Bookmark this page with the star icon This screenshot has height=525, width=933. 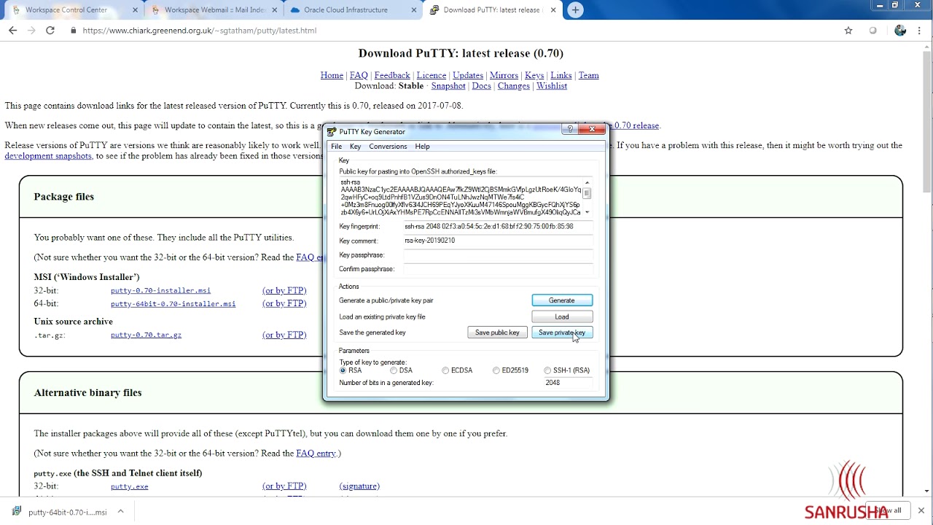tap(848, 31)
